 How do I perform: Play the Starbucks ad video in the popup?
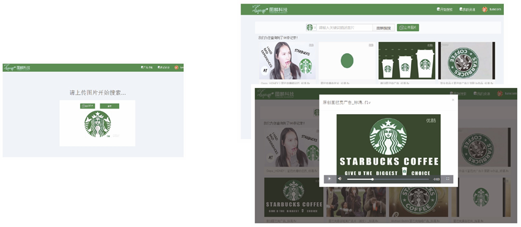tap(329, 179)
